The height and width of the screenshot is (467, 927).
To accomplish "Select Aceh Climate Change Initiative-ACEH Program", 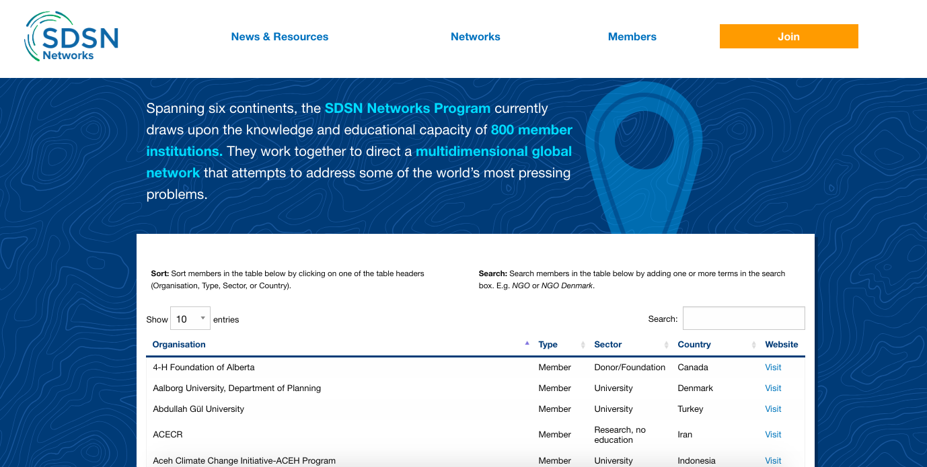I will pos(244,461).
